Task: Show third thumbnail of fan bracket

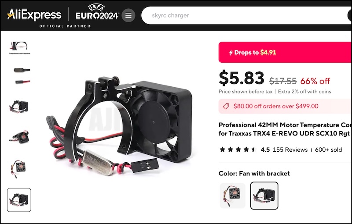Action: 19,106
